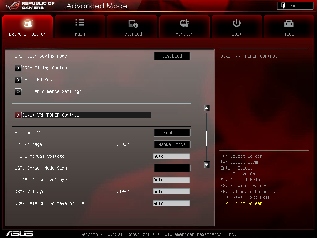The image size is (317, 238).
Task: Click the DRAM Voltage Auto field
Action: coord(172,192)
